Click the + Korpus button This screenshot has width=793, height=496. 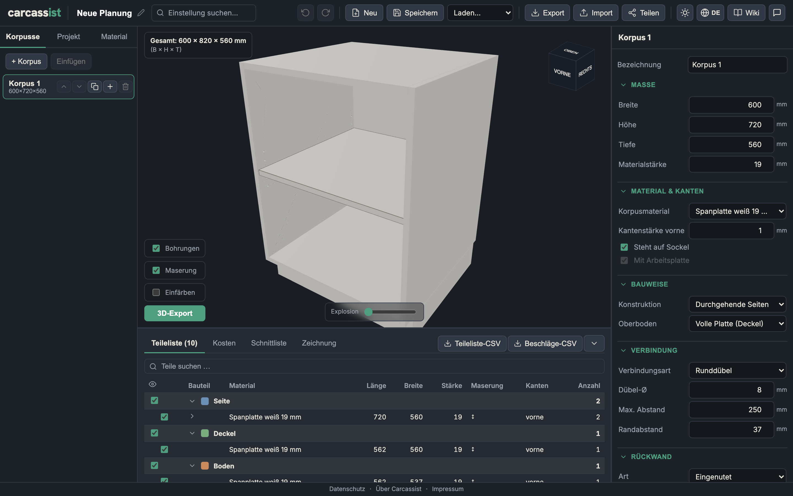pyautogui.click(x=26, y=61)
